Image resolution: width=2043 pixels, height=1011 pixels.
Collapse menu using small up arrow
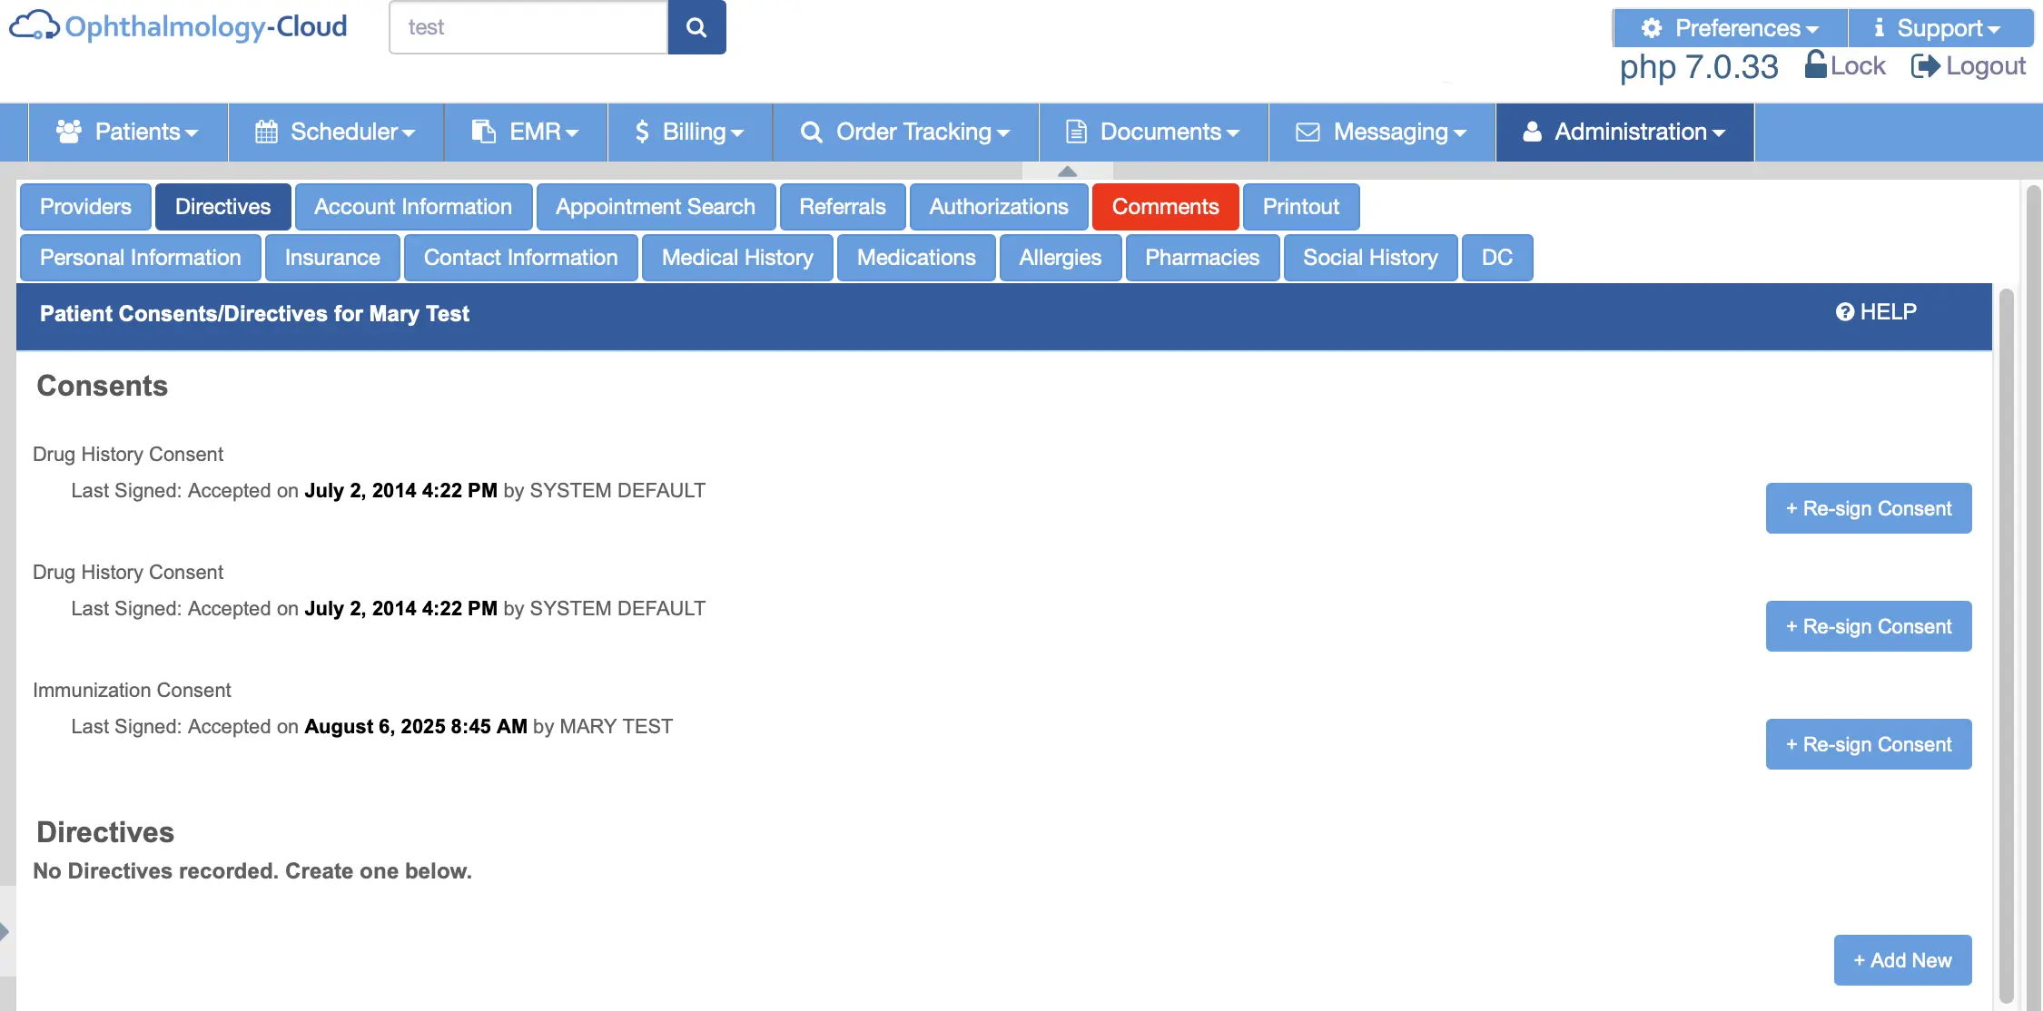click(x=1067, y=171)
